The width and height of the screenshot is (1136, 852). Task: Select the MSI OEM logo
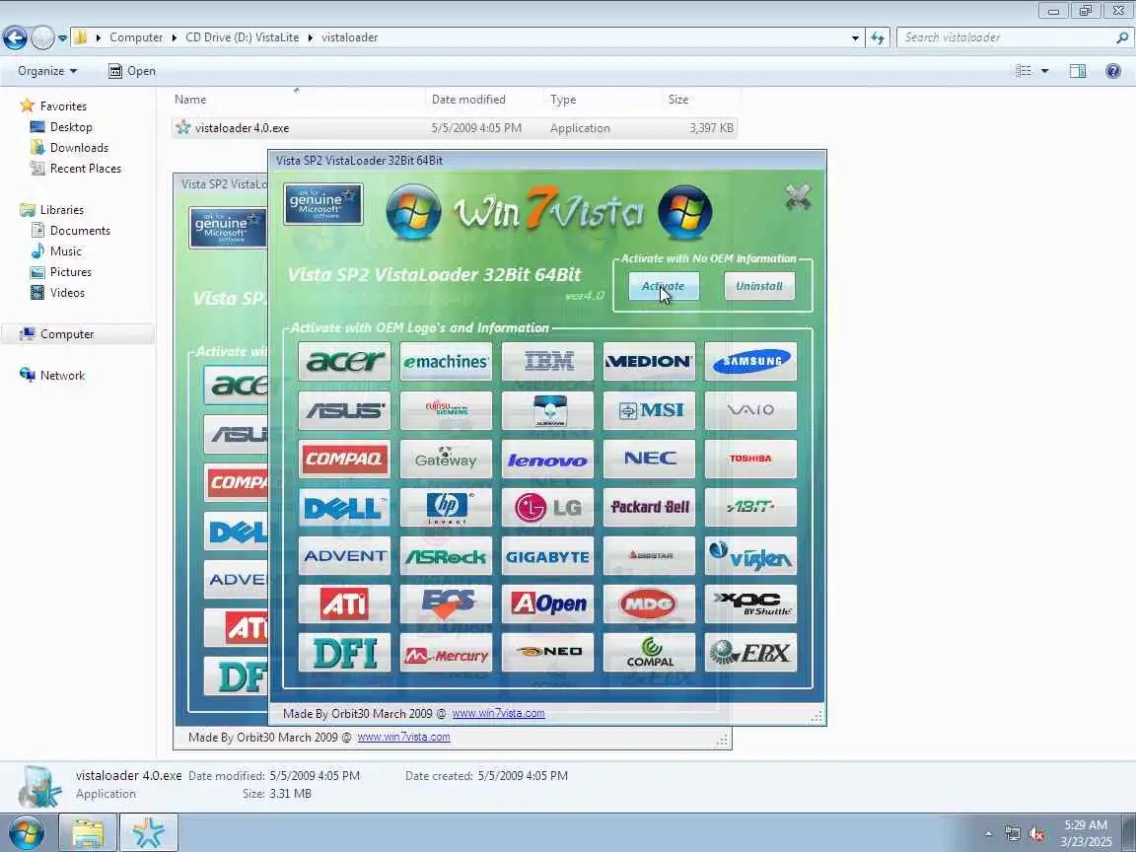(x=649, y=410)
